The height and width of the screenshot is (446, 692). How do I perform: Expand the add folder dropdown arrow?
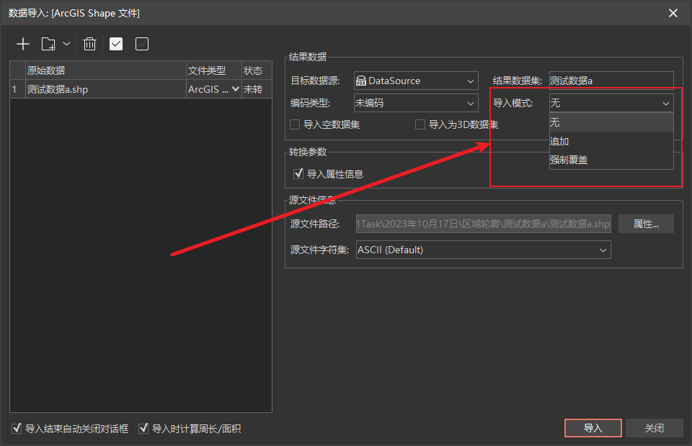pos(66,44)
